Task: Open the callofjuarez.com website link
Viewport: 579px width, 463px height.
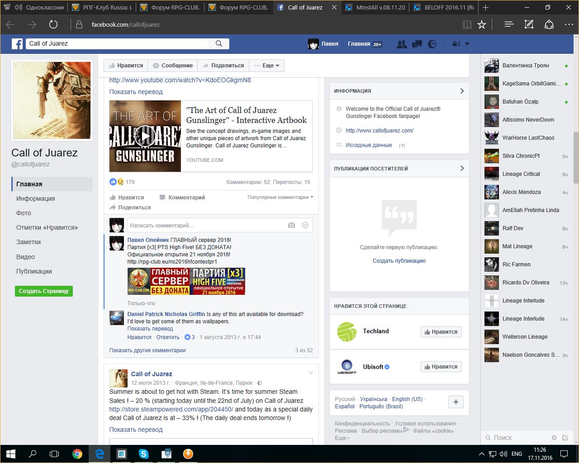Action: [x=379, y=131]
